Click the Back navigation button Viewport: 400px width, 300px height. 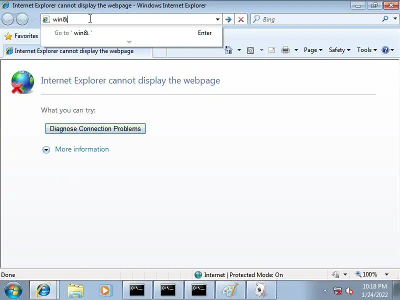7,19
